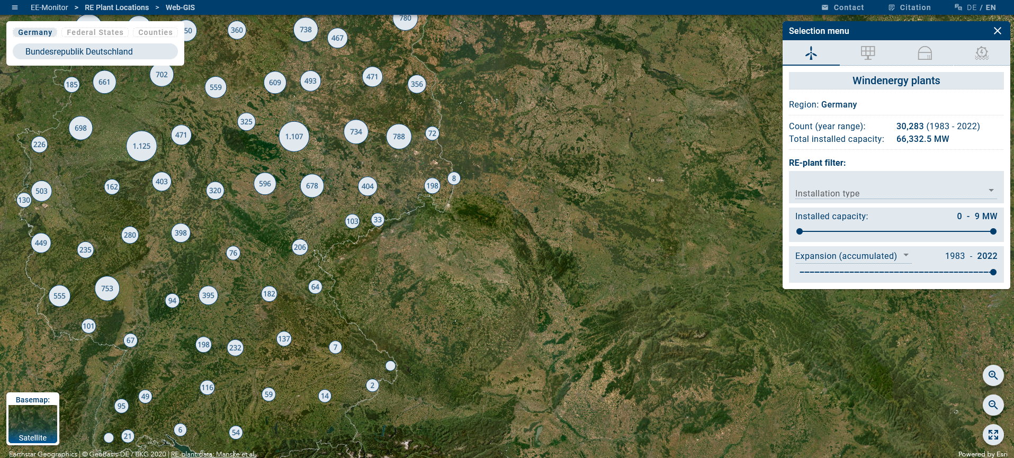Open EE-Monitor breadcrumb link

pos(49,7)
